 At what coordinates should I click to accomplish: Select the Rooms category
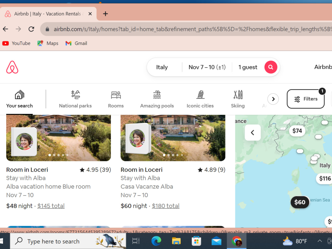coord(116,99)
